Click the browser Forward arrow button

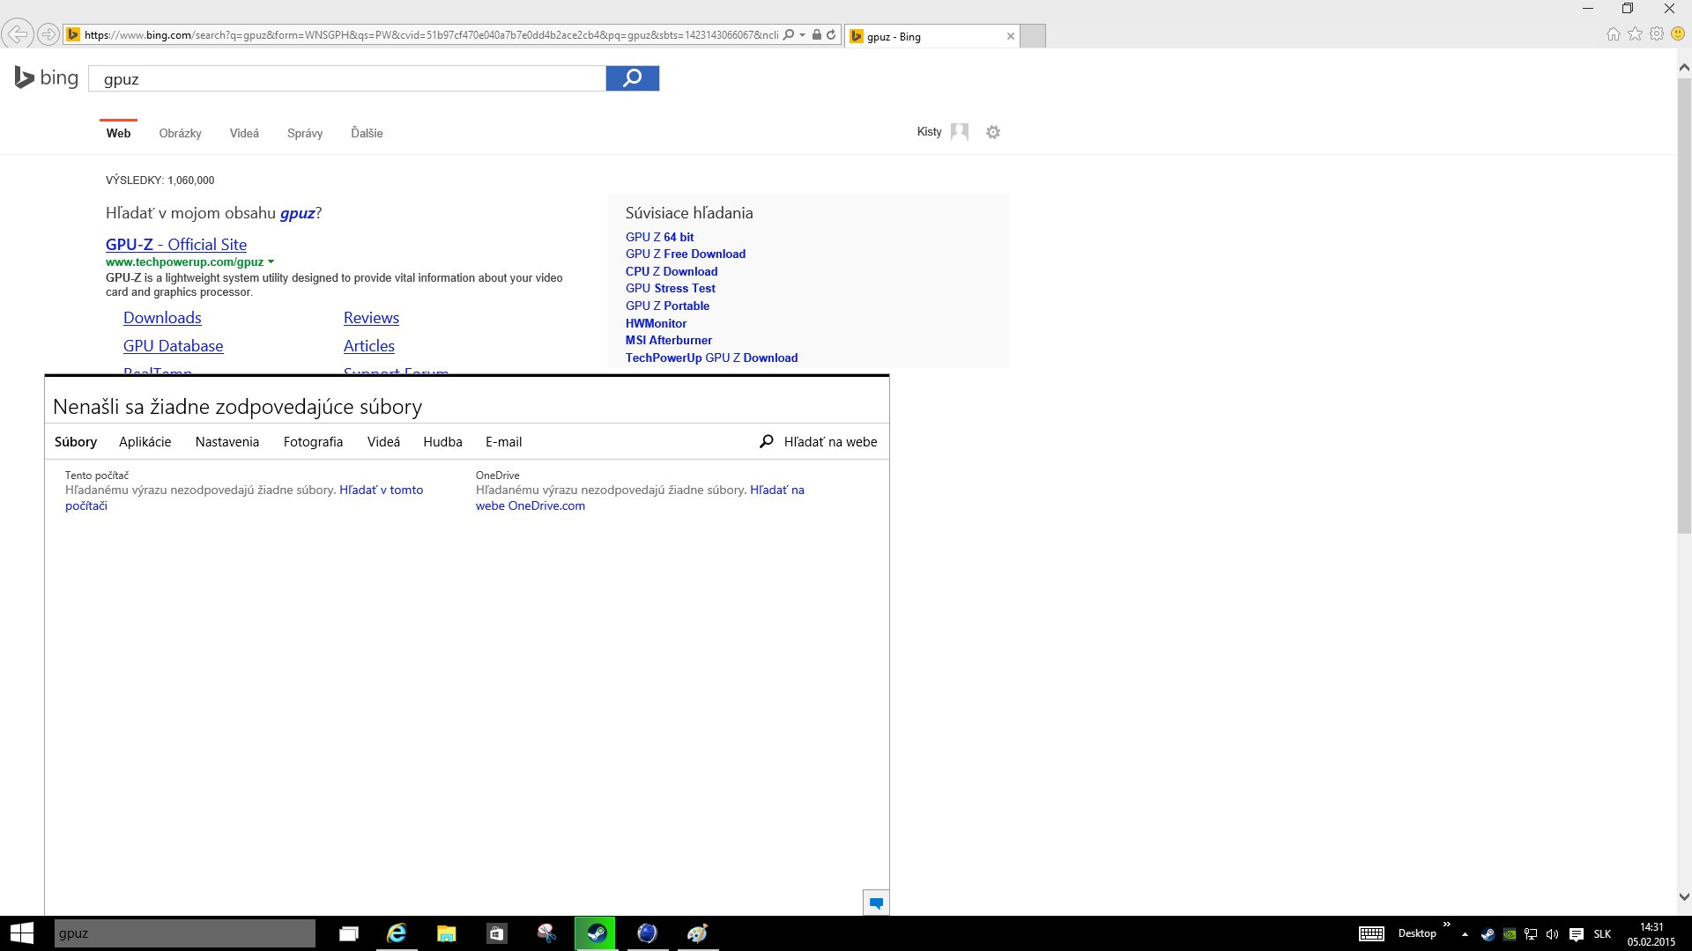pos(48,34)
